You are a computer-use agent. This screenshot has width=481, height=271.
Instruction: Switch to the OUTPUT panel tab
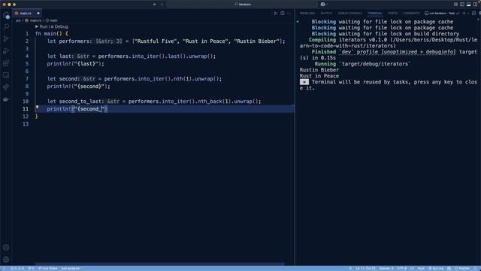click(x=326, y=14)
